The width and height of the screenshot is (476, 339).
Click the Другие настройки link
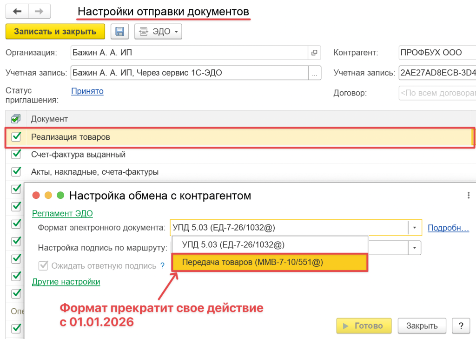[x=66, y=281]
